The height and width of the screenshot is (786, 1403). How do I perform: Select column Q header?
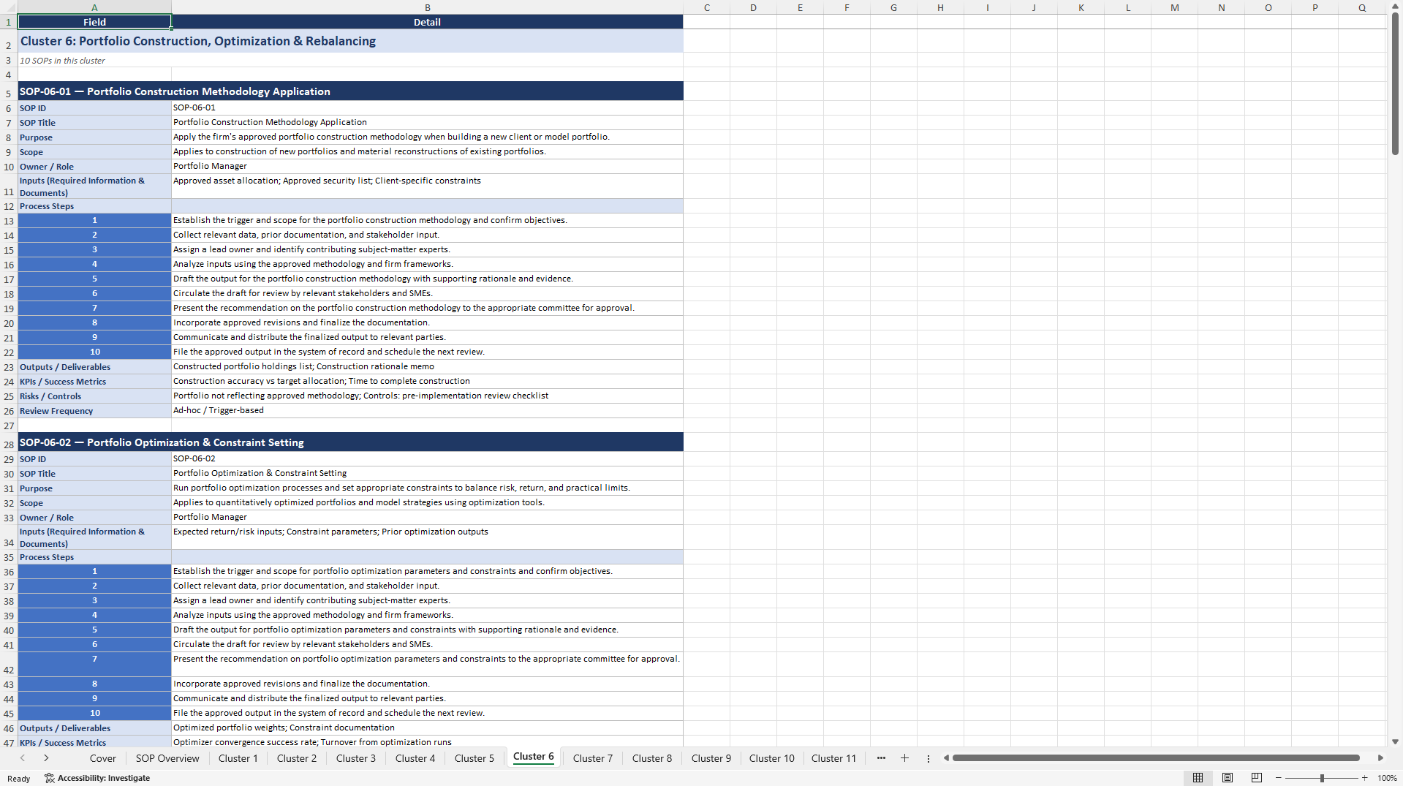1362,7
